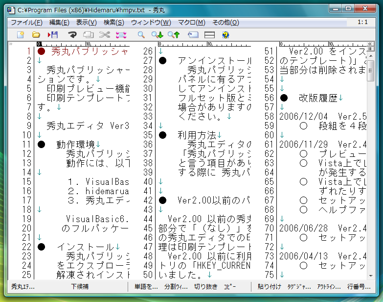Open the 編集(E) menu
The height and width of the screenshot is (302, 383).
pos(59,23)
